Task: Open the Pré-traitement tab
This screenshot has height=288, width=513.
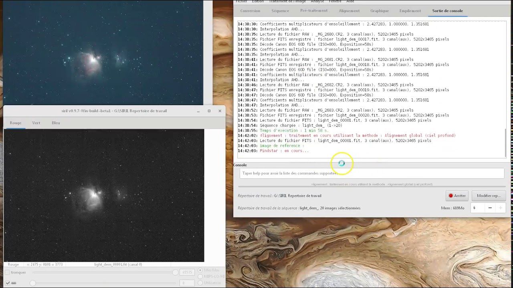Action: pos(314,11)
